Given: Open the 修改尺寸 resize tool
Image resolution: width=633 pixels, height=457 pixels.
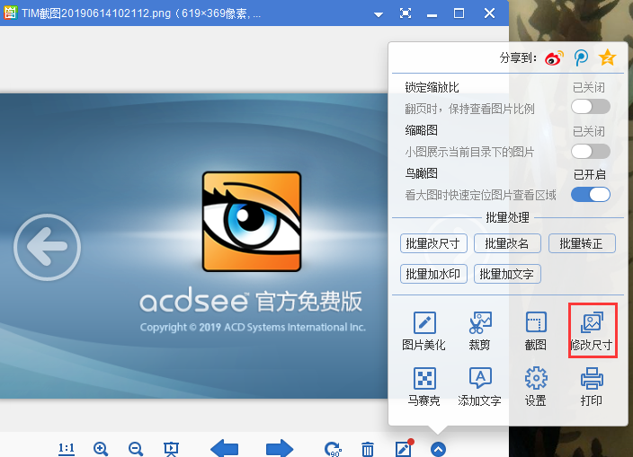Looking at the screenshot, I should click(x=592, y=330).
